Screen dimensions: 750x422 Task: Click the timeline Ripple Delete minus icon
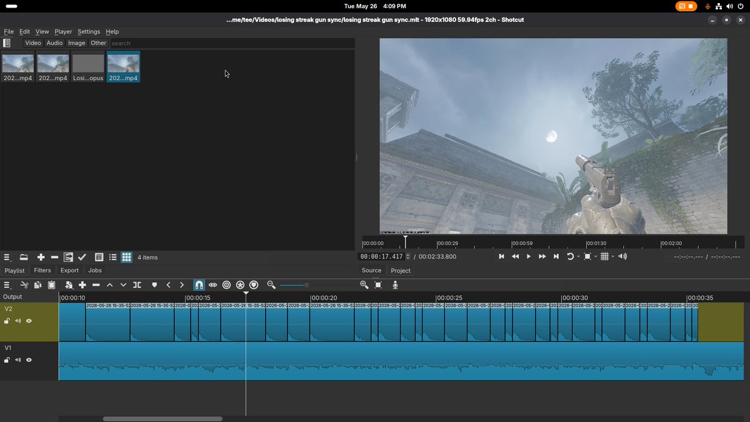(x=96, y=285)
